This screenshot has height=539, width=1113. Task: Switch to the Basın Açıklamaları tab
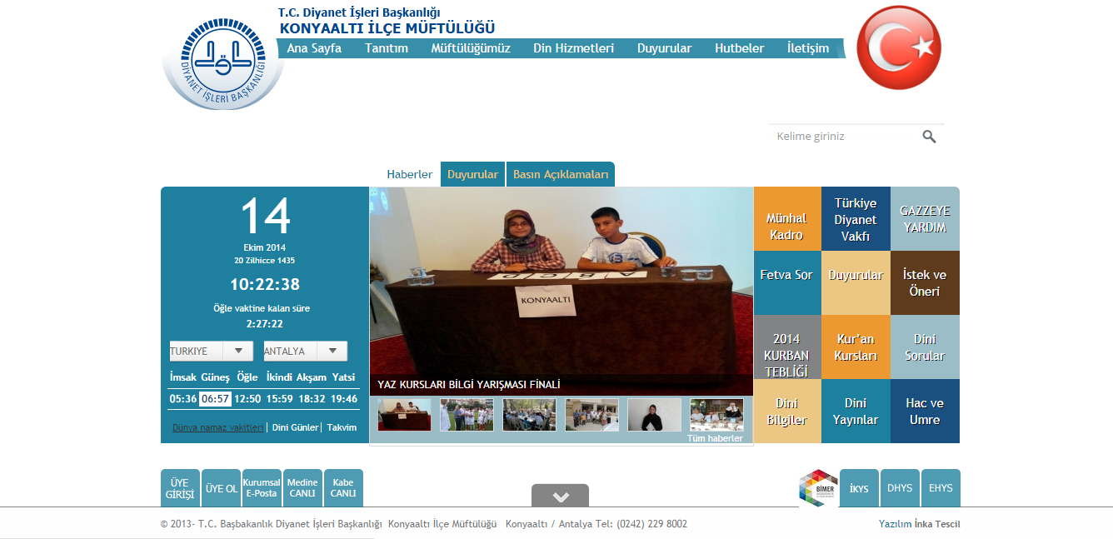560,175
